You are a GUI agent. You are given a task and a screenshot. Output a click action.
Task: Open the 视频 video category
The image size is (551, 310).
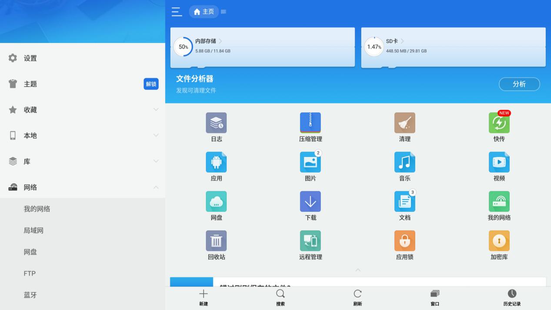pos(499,162)
